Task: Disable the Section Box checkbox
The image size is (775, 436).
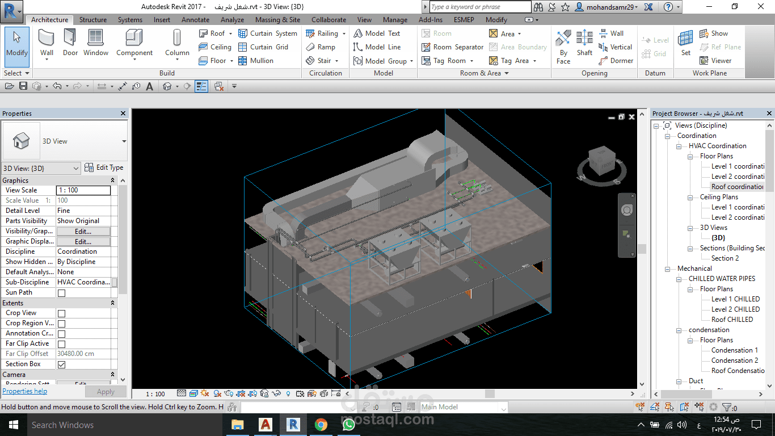Action: point(61,364)
